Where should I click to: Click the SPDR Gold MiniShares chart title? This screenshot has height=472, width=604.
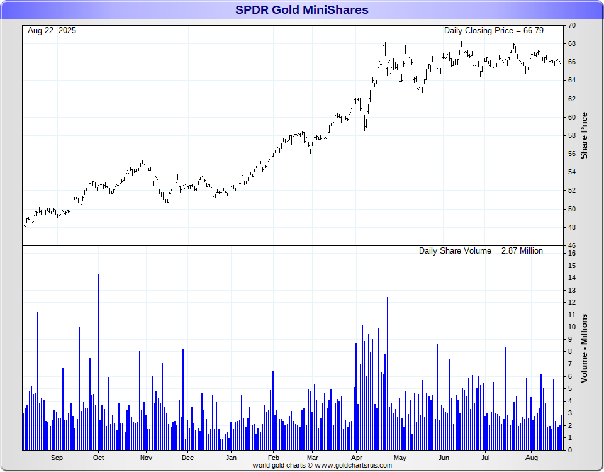point(301,9)
